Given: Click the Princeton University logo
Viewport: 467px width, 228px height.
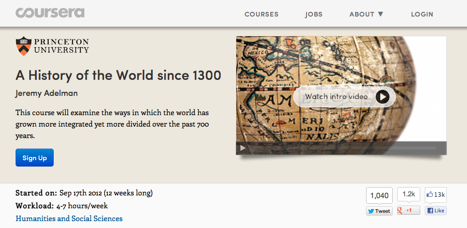Looking at the screenshot, I should click(52, 46).
